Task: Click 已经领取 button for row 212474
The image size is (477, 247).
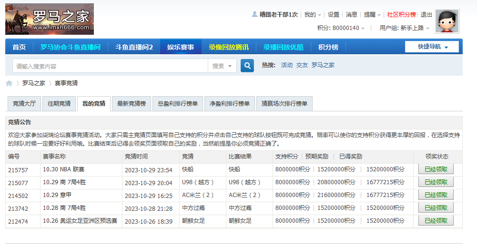Action: coord(436,220)
